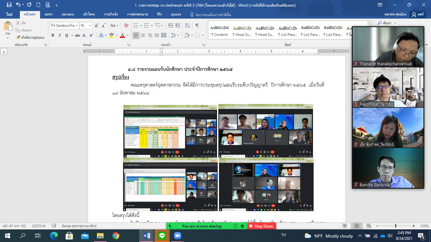Screen dimensions: 431x242
Task: Apply the red font color
Action: click(x=122, y=35)
